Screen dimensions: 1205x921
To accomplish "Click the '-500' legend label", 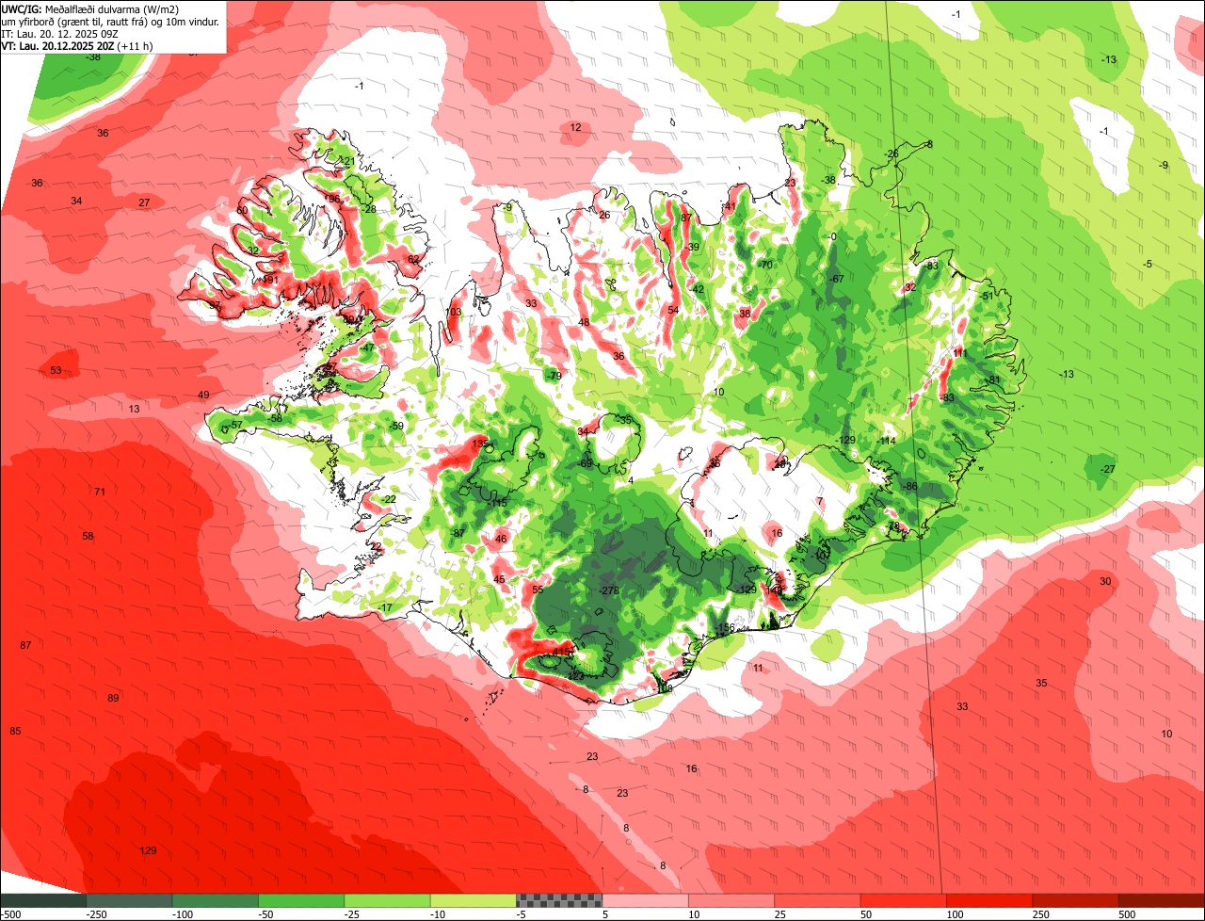I will [x=11, y=914].
